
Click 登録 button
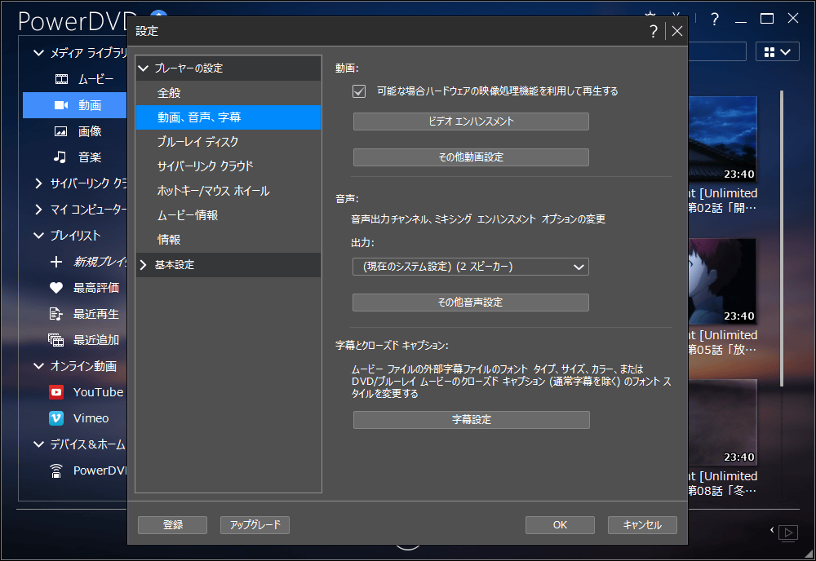point(172,525)
